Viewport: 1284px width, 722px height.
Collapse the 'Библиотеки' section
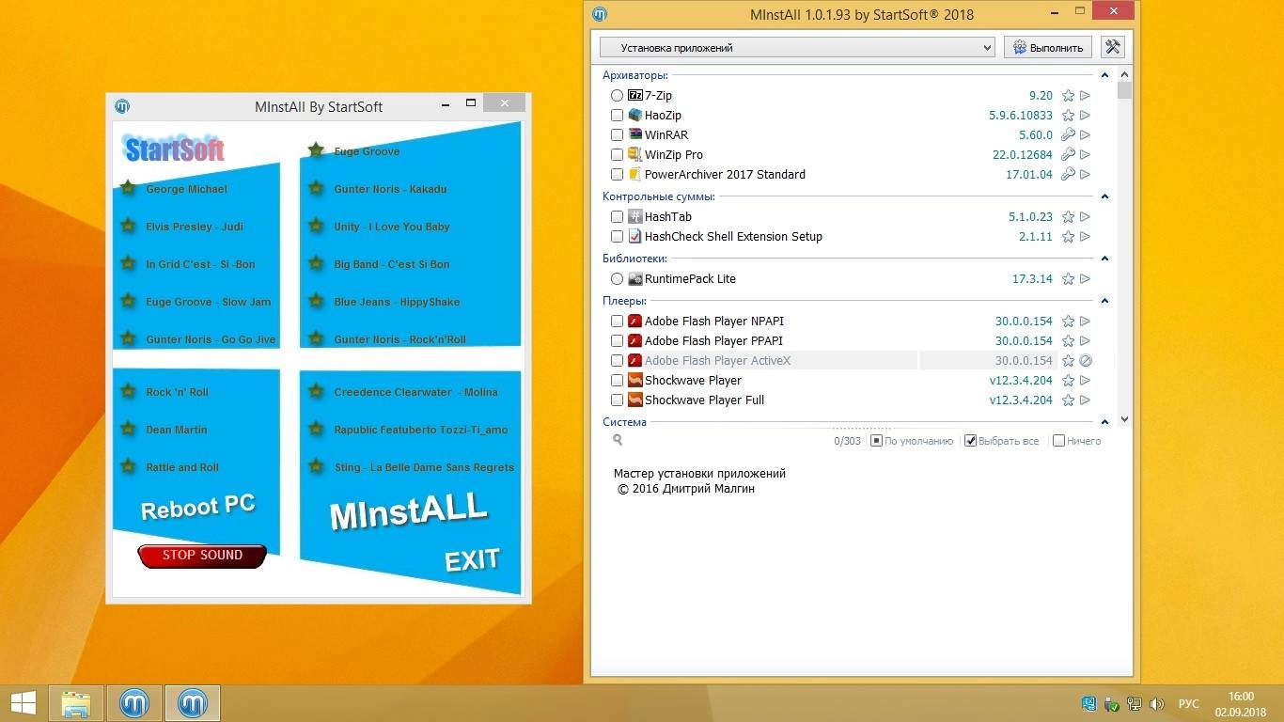click(1104, 259)
